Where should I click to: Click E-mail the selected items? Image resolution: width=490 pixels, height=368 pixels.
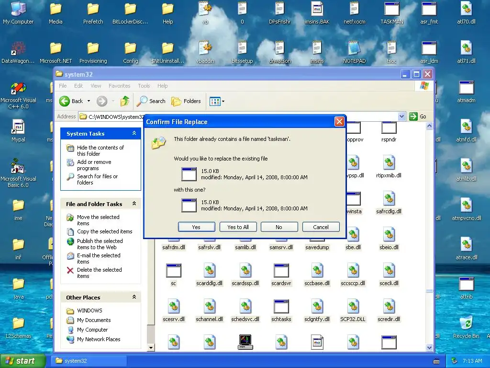(99, 258)
